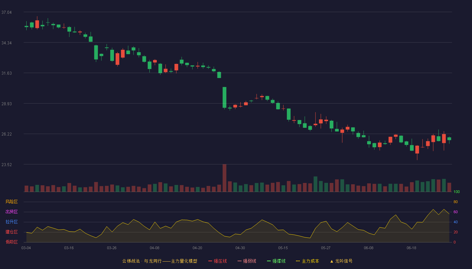Click the chart title 云梯战法 · 与龙同行

[142, 261]
